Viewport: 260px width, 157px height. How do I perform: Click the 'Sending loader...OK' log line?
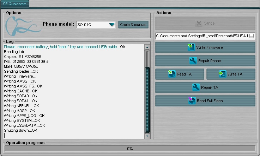(x=21, y=71)
